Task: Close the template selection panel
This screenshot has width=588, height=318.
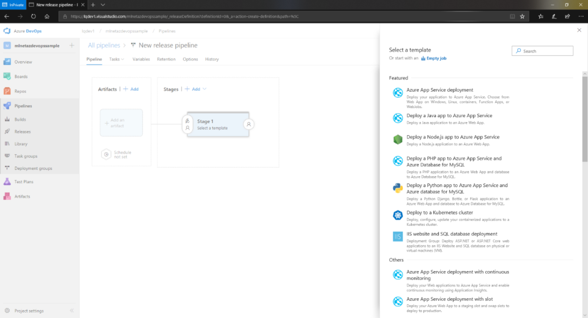Action: [x=579, y=30]
